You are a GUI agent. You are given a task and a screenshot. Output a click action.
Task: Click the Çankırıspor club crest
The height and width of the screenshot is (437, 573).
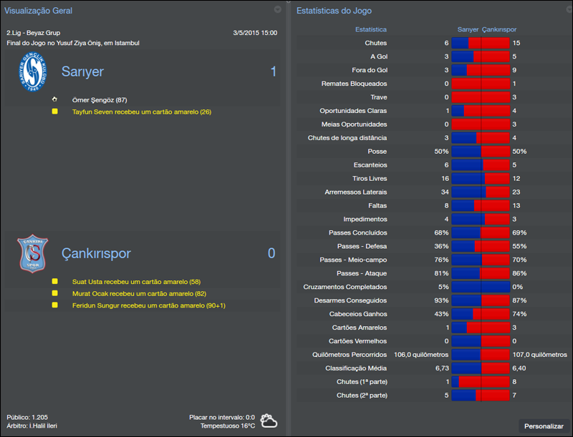pyautogui.click(x=32, y=254)
